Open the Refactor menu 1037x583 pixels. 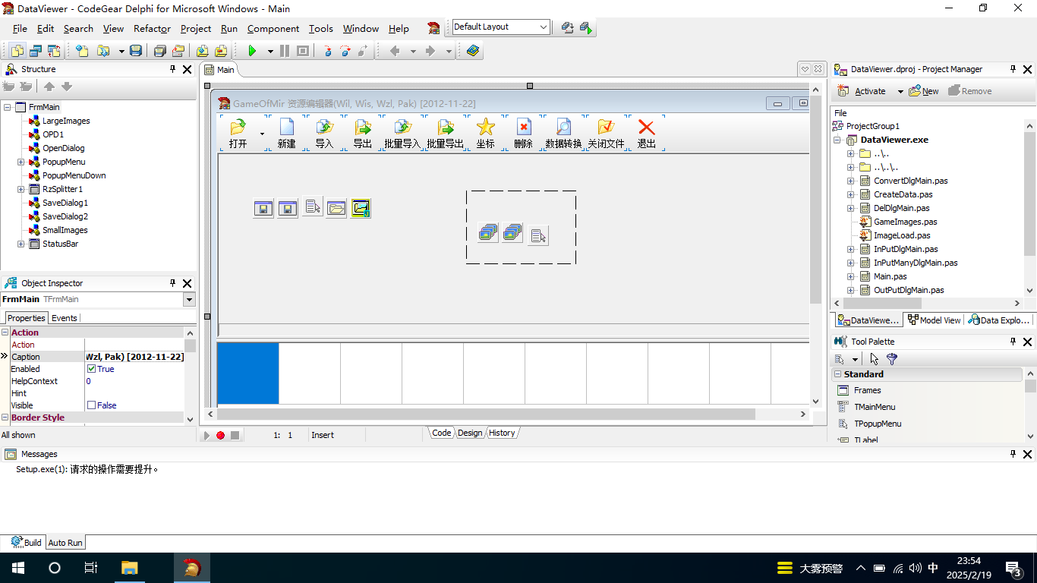pyautogui.click(x=152, y=29)
